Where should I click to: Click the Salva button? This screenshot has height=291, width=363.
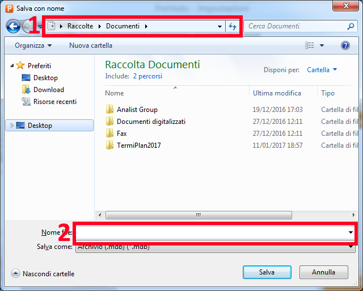(267, 272)
